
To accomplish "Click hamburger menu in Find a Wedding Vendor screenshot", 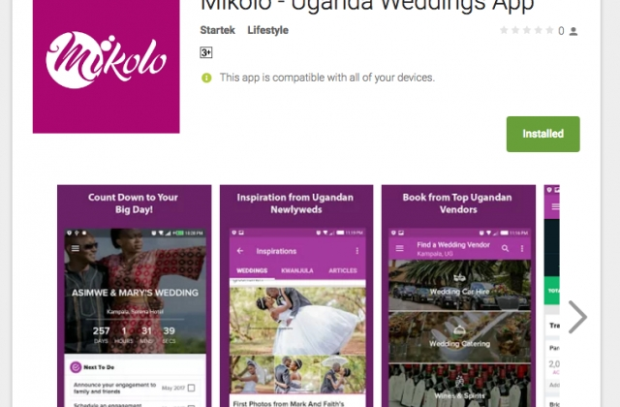I will coord(400,248).
